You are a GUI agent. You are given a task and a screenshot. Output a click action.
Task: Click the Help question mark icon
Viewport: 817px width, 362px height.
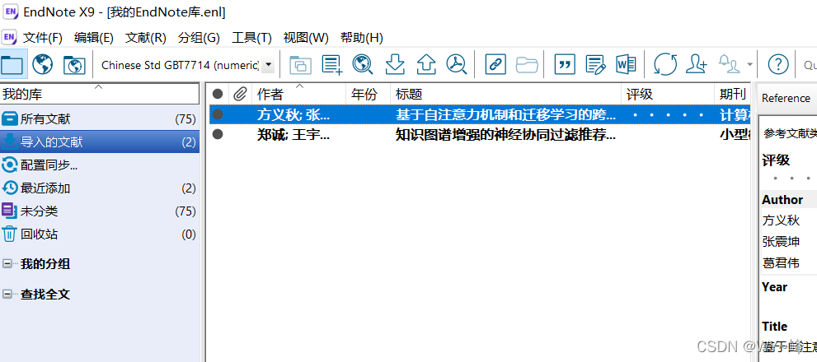[778, 64]
